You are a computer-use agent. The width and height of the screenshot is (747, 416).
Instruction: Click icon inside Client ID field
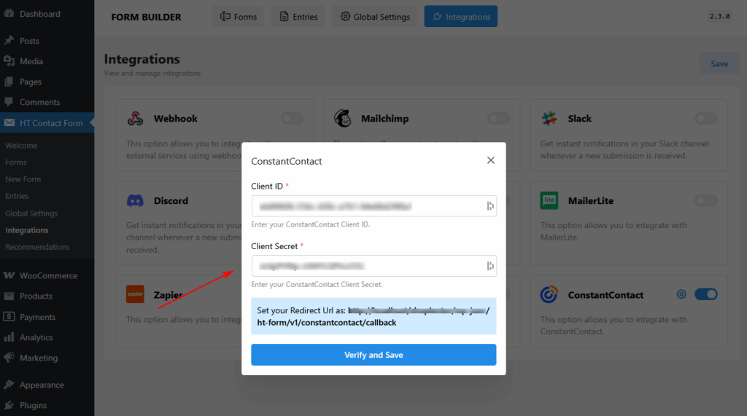pos(490,206)
